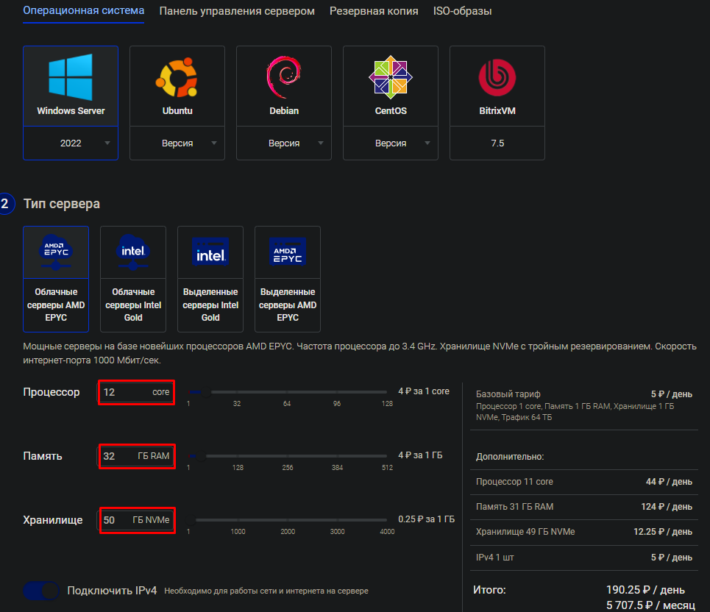710x612 pixels.
Task: Click the Хранилище 49 ГБ NVMe summary row
Action: tap(584, 532)
